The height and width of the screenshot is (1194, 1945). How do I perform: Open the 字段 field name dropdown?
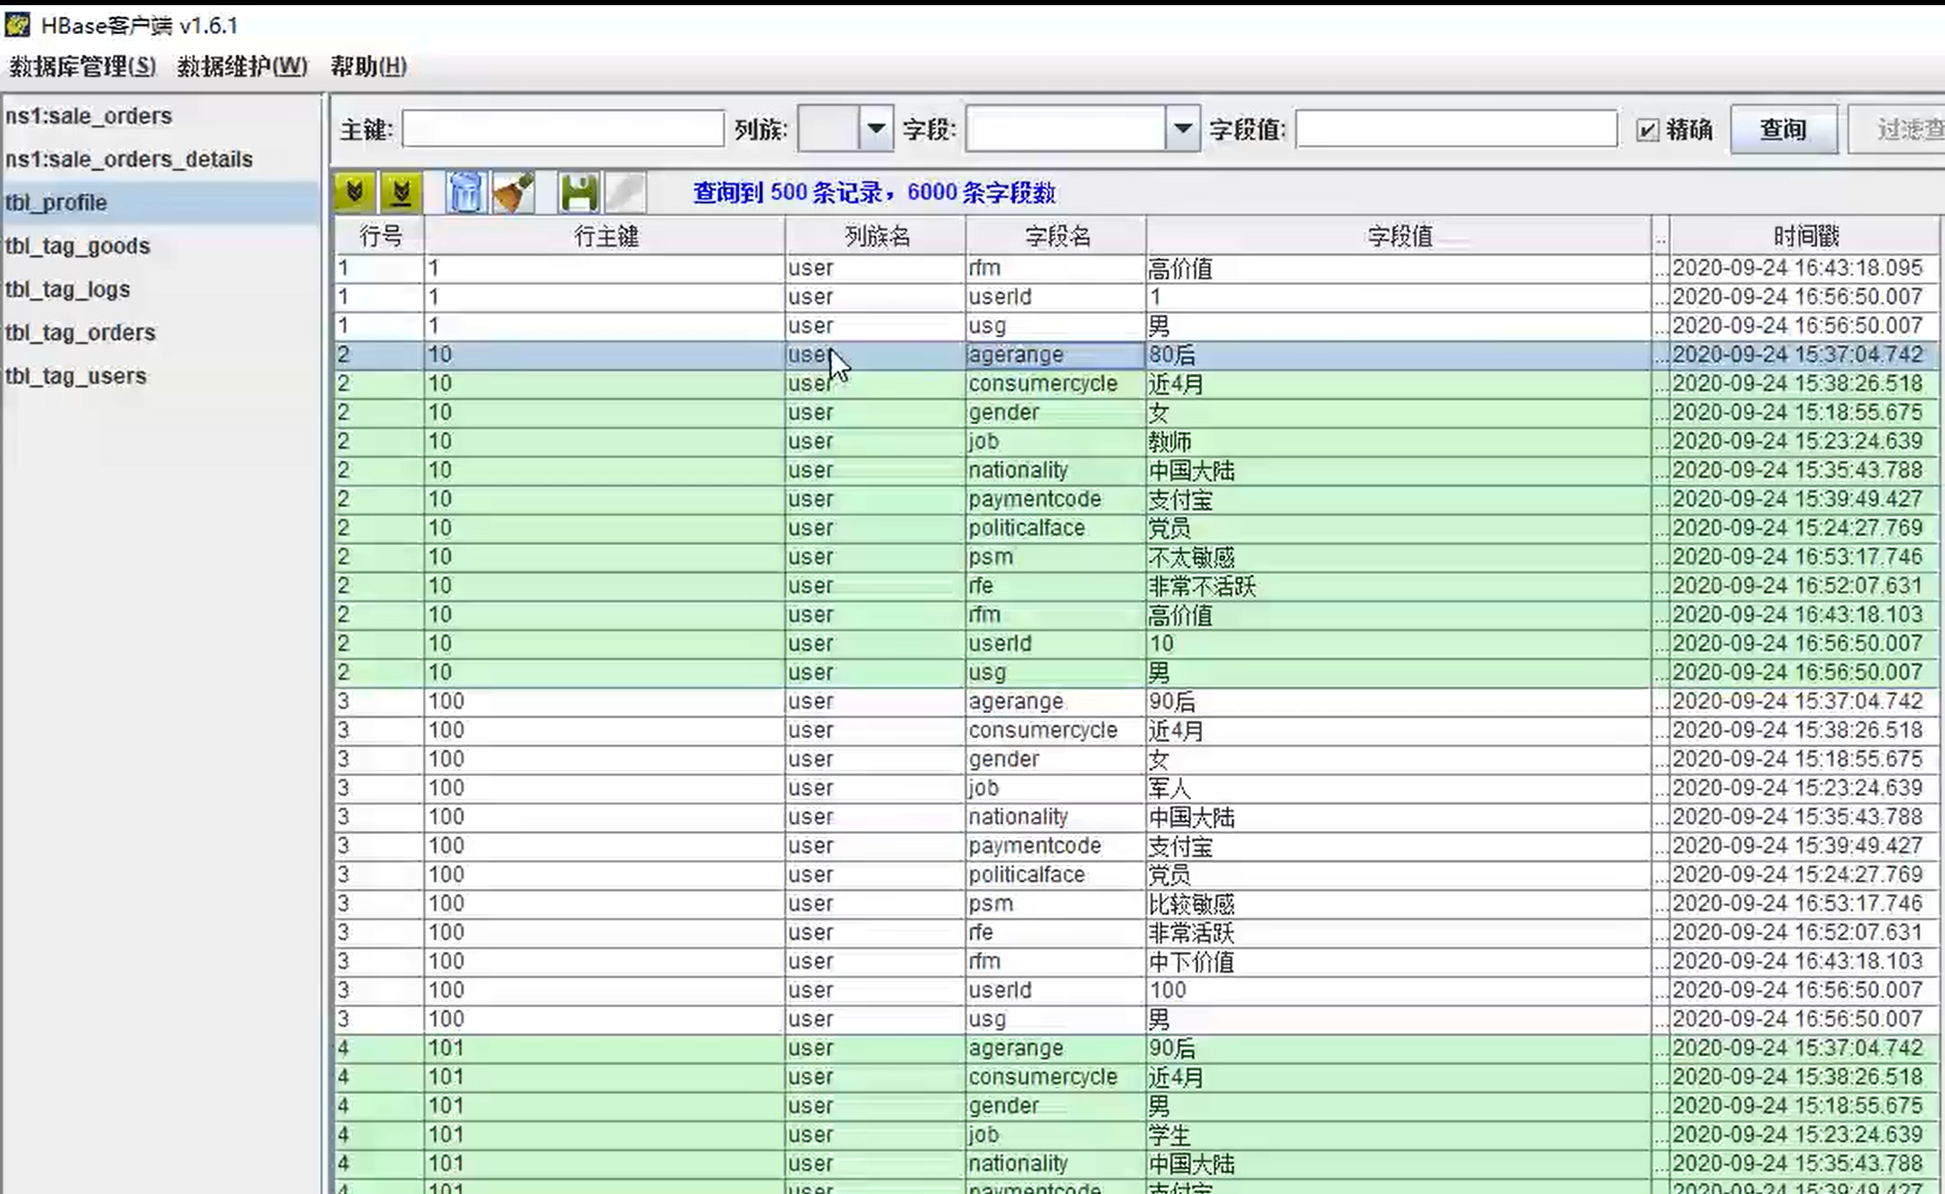[1183, 128]
